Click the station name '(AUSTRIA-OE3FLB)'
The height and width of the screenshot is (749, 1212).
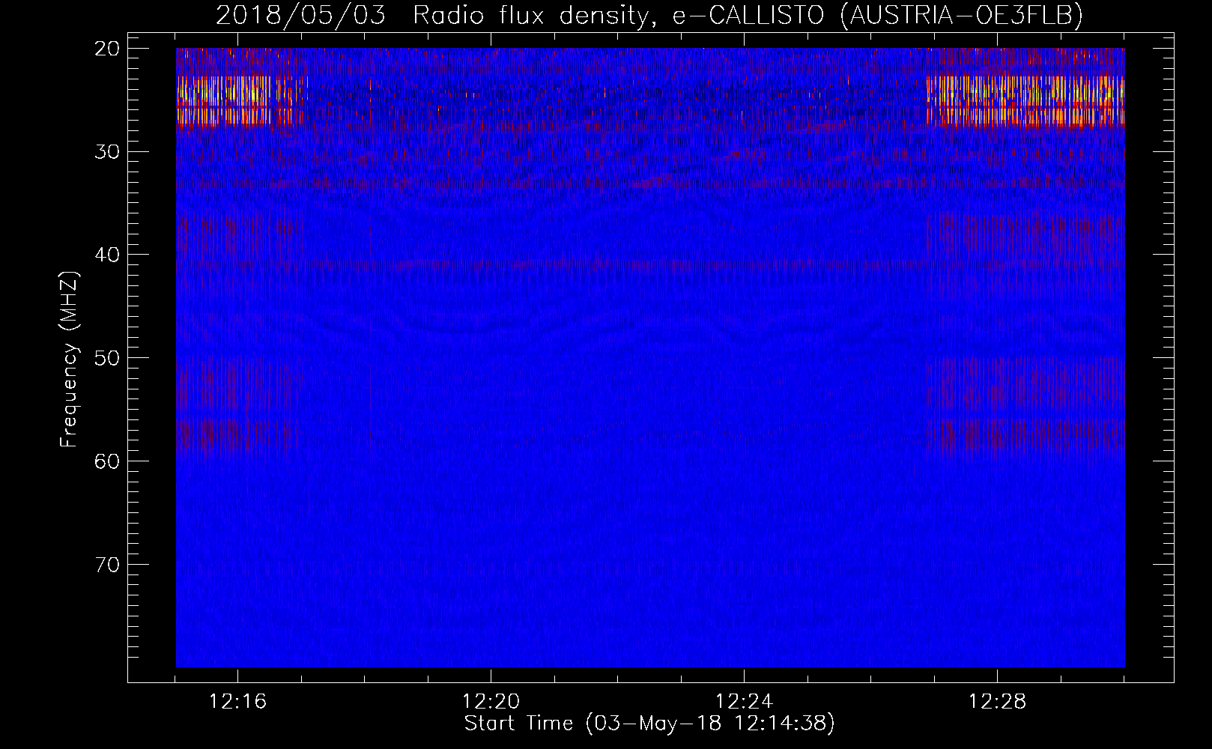(x=961, y=15)
